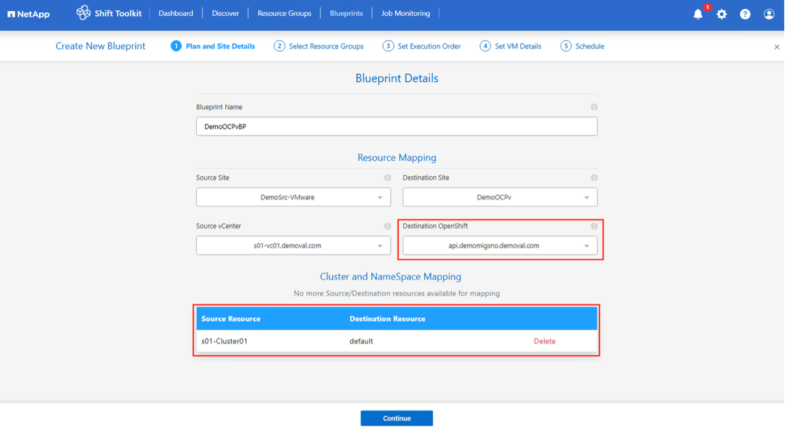Screen dimensions: 787x432
Task: Expand the Source Site dropdown
Action: (293, 197)
